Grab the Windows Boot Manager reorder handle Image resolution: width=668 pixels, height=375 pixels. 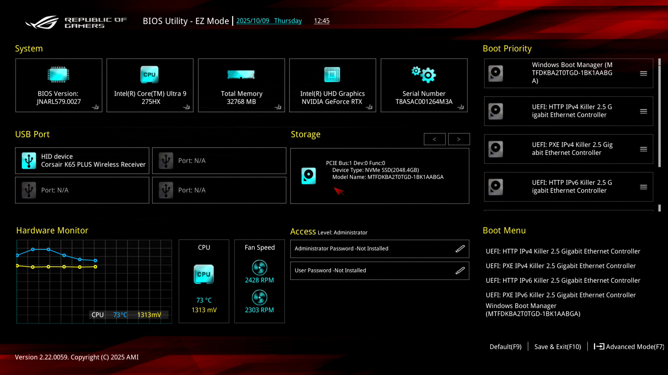point(643,74)
